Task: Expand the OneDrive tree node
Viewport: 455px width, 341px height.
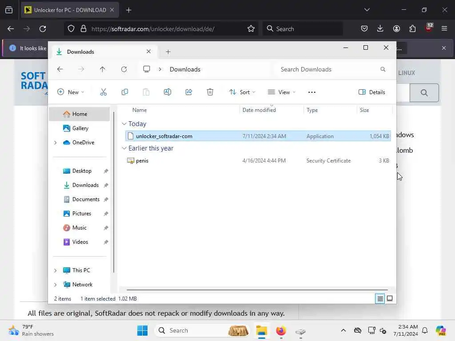Action: tap(55, 143)
